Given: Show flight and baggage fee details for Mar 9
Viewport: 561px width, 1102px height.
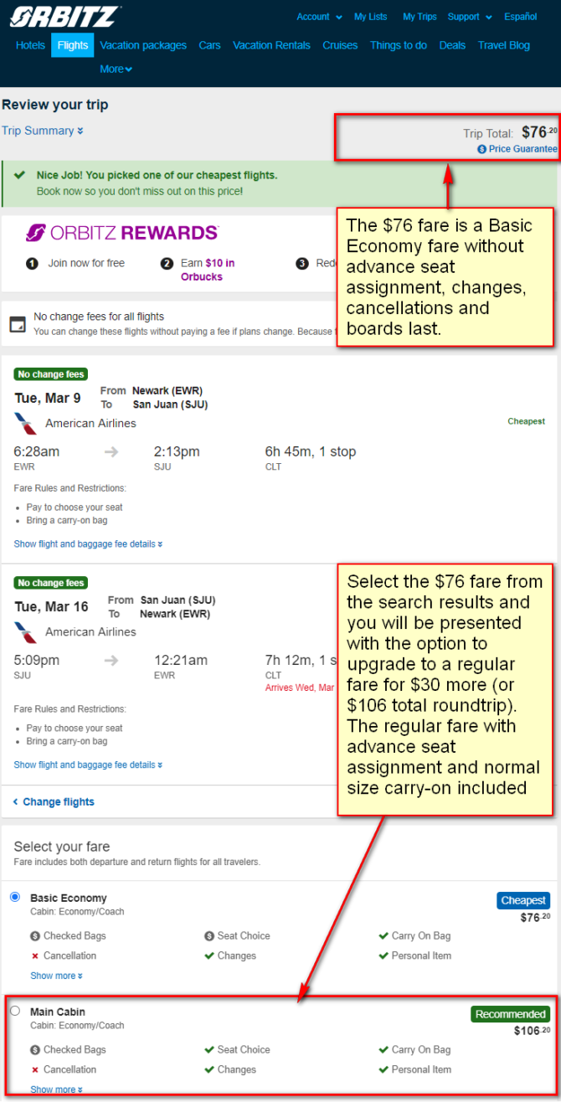Looking at the screenshot, I should pyautogui.click(x=88, y=543).
